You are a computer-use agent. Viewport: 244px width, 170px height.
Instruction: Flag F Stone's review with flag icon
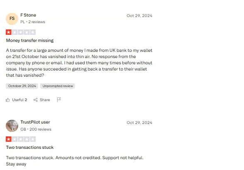tap(59, 100)
